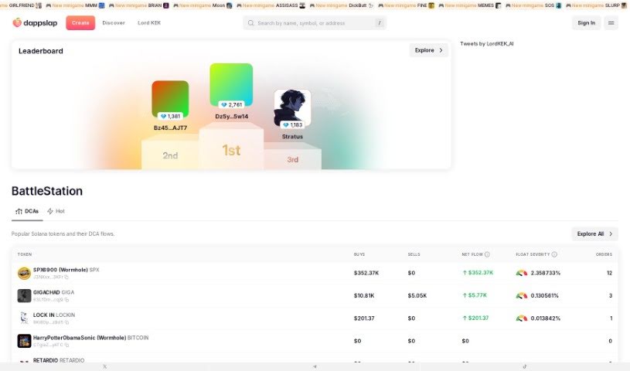Click the magnifier icon in search bar
This screenshot has height=371, width=630.
pyautogui.click(x=250, y=23)
